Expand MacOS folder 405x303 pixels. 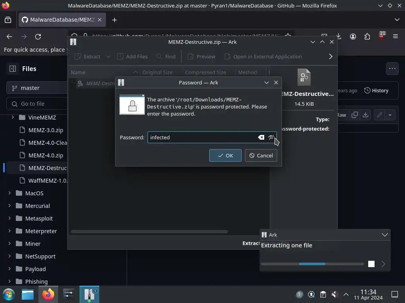point(9,193)
